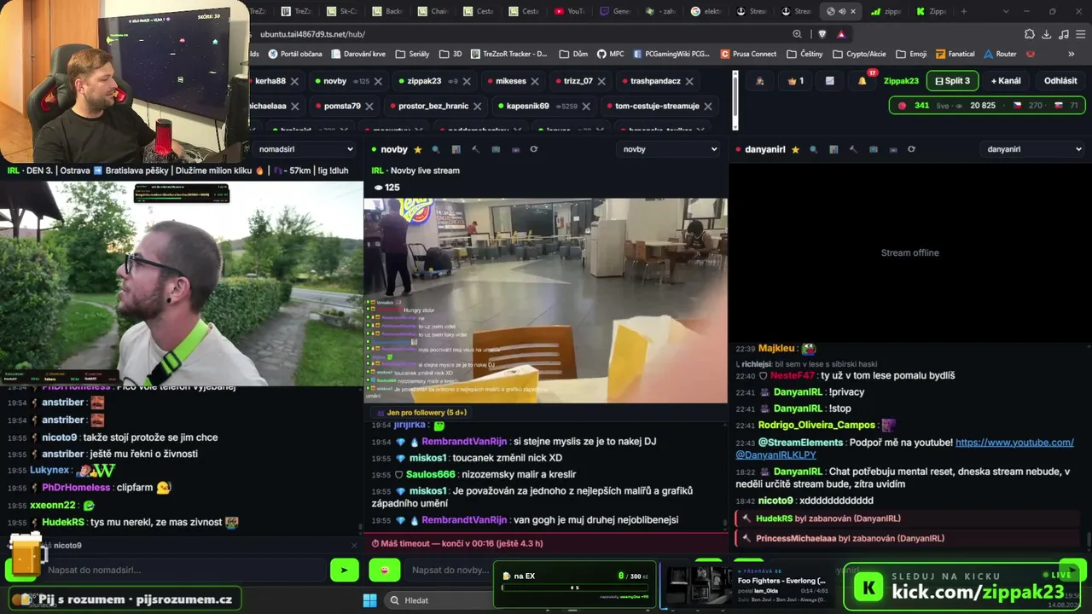Open the Seriály bookmark folder
This screenshot has height=614, width=1092.
tap(412, 54)
